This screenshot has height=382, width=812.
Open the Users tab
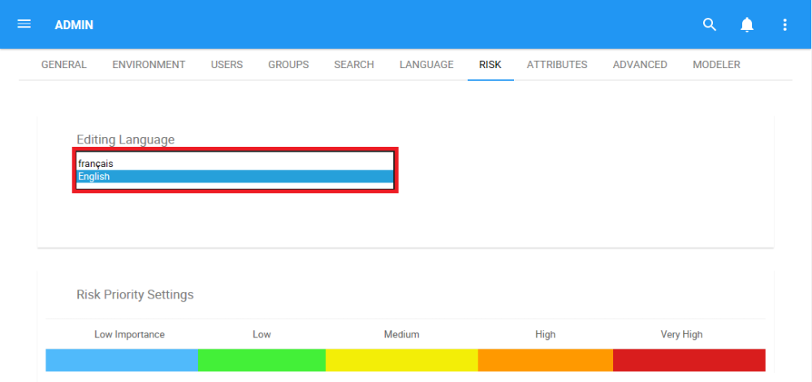227,65
